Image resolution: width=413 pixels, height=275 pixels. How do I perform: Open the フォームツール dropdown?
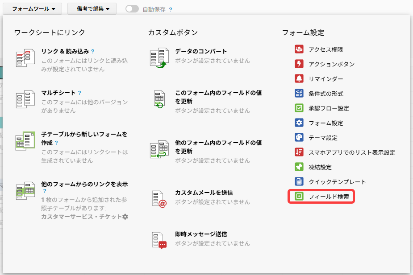[33, 9]
